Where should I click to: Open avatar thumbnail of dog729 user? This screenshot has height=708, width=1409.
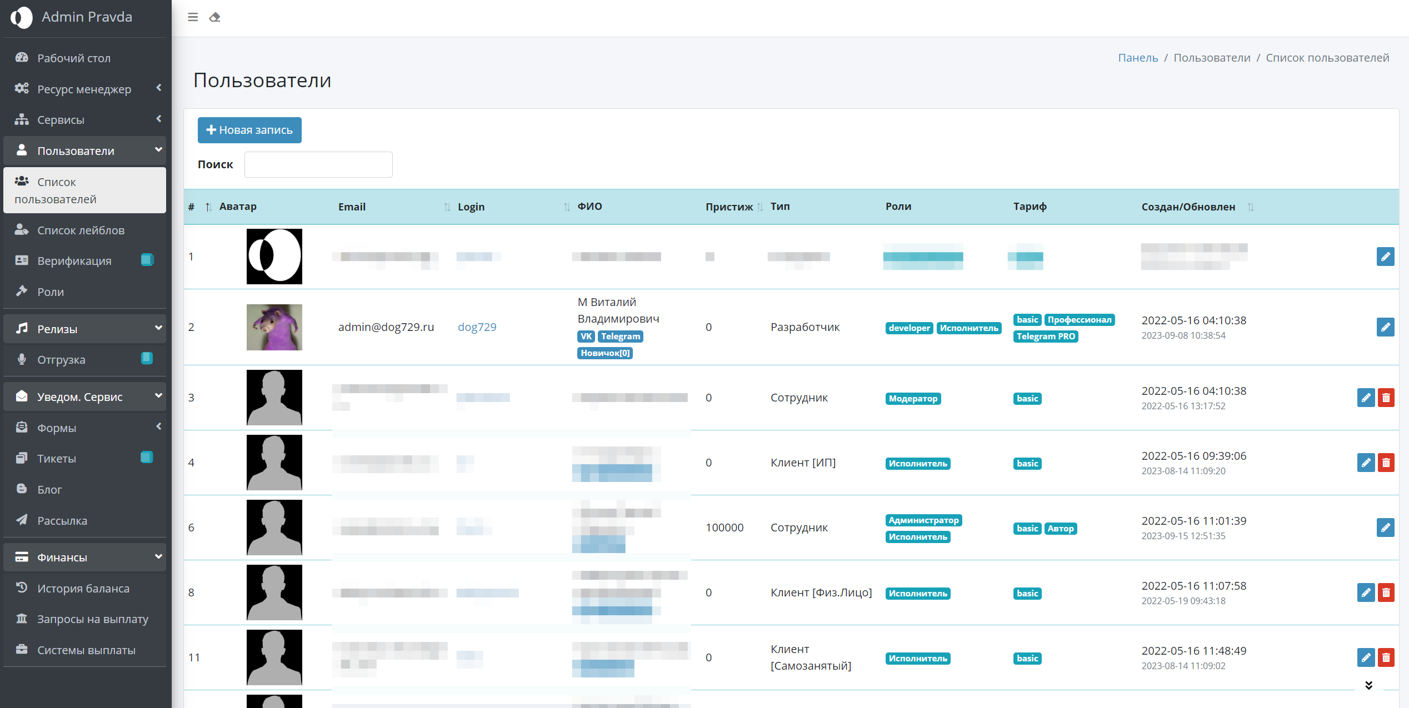click(x=274, y=327)
